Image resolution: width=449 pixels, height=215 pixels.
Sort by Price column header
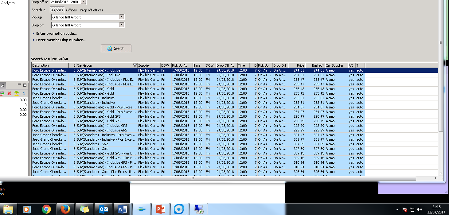click(x=297, y=65)
